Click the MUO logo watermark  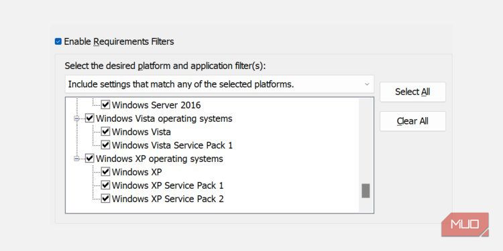coord(465,224)
